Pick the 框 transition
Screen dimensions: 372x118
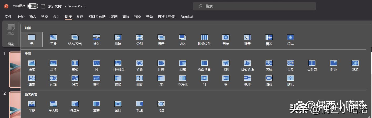click(226, 81)
